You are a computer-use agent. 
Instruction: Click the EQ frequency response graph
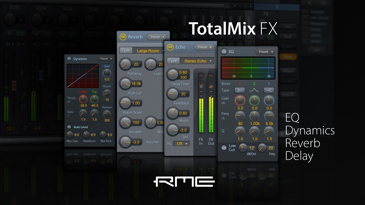[x=248, y=68]
